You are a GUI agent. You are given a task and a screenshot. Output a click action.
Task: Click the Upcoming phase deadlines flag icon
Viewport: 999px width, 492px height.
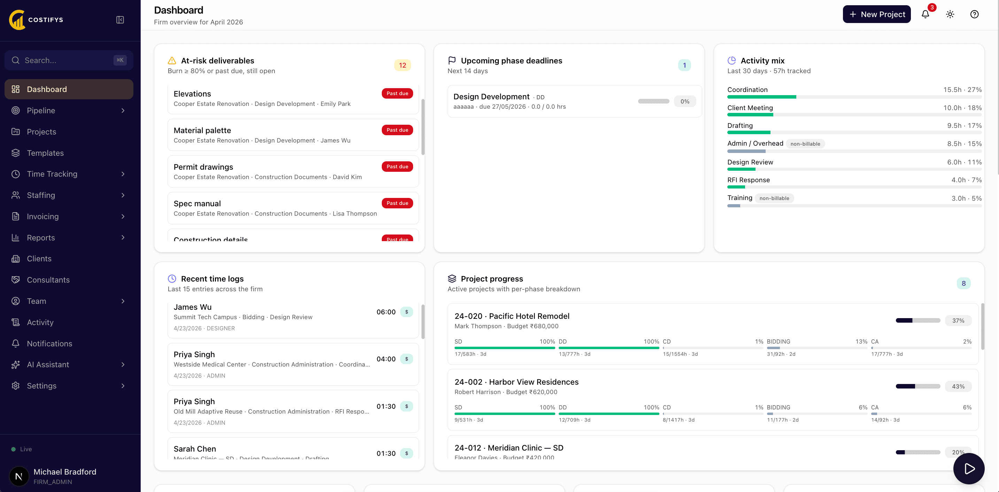click(452, 61)
